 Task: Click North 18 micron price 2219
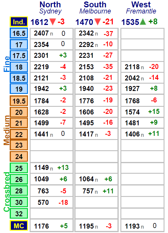[41, 67]
